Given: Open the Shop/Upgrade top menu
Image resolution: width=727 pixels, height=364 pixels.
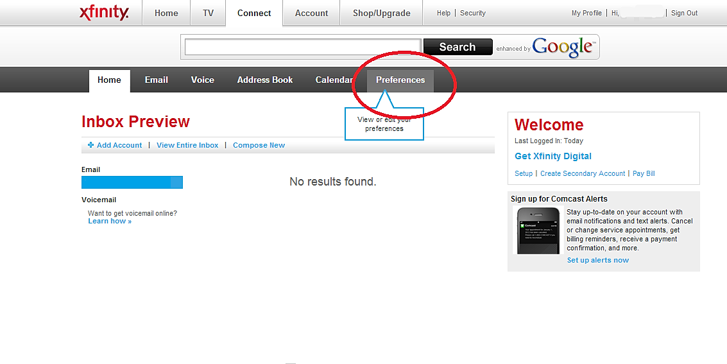Looking at the screenshot, I should point(382,13).
